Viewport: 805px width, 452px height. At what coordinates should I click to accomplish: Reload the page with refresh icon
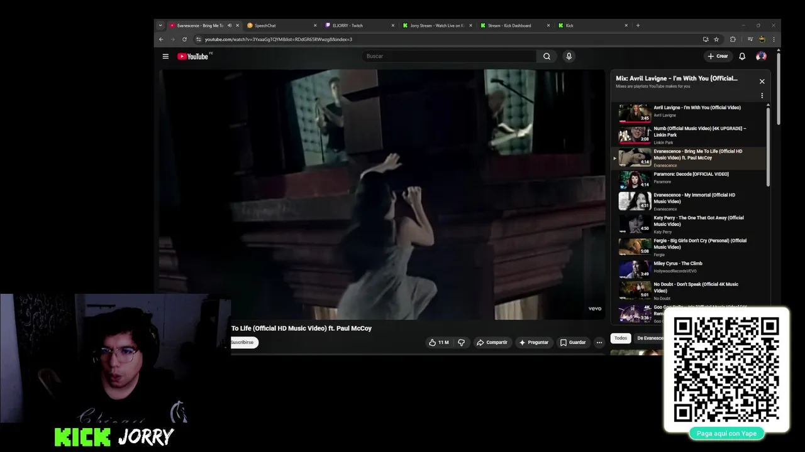[x=184, y=39]
